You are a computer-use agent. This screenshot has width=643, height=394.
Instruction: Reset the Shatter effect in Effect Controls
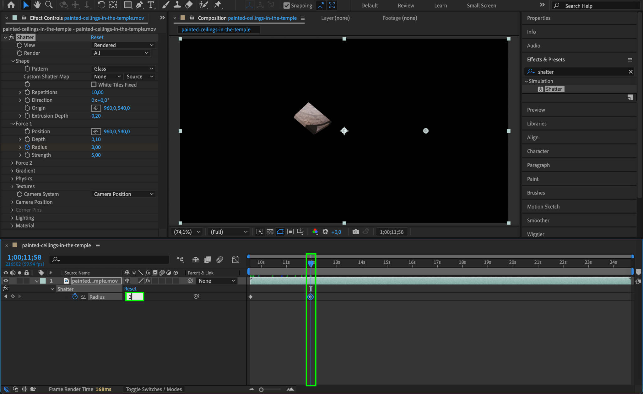pos(97,37)
